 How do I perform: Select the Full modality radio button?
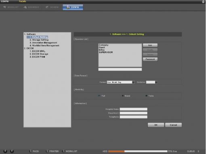(x=99, y=96)
